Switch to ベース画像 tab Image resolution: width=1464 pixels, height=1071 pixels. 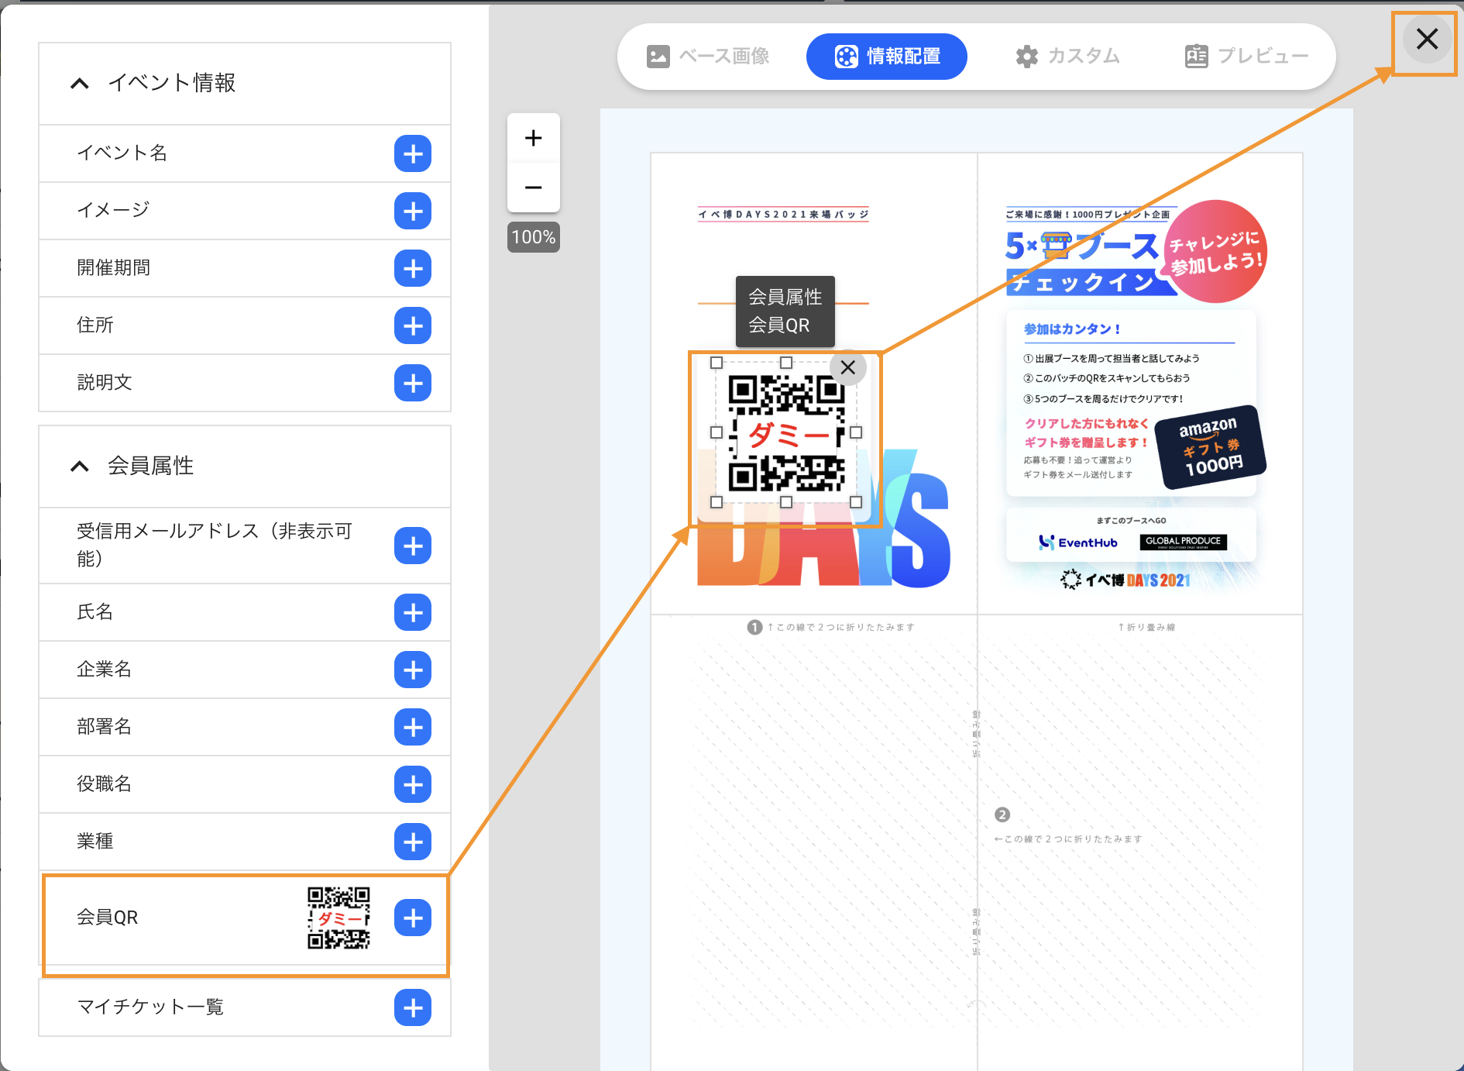click(x=708, y=56)
